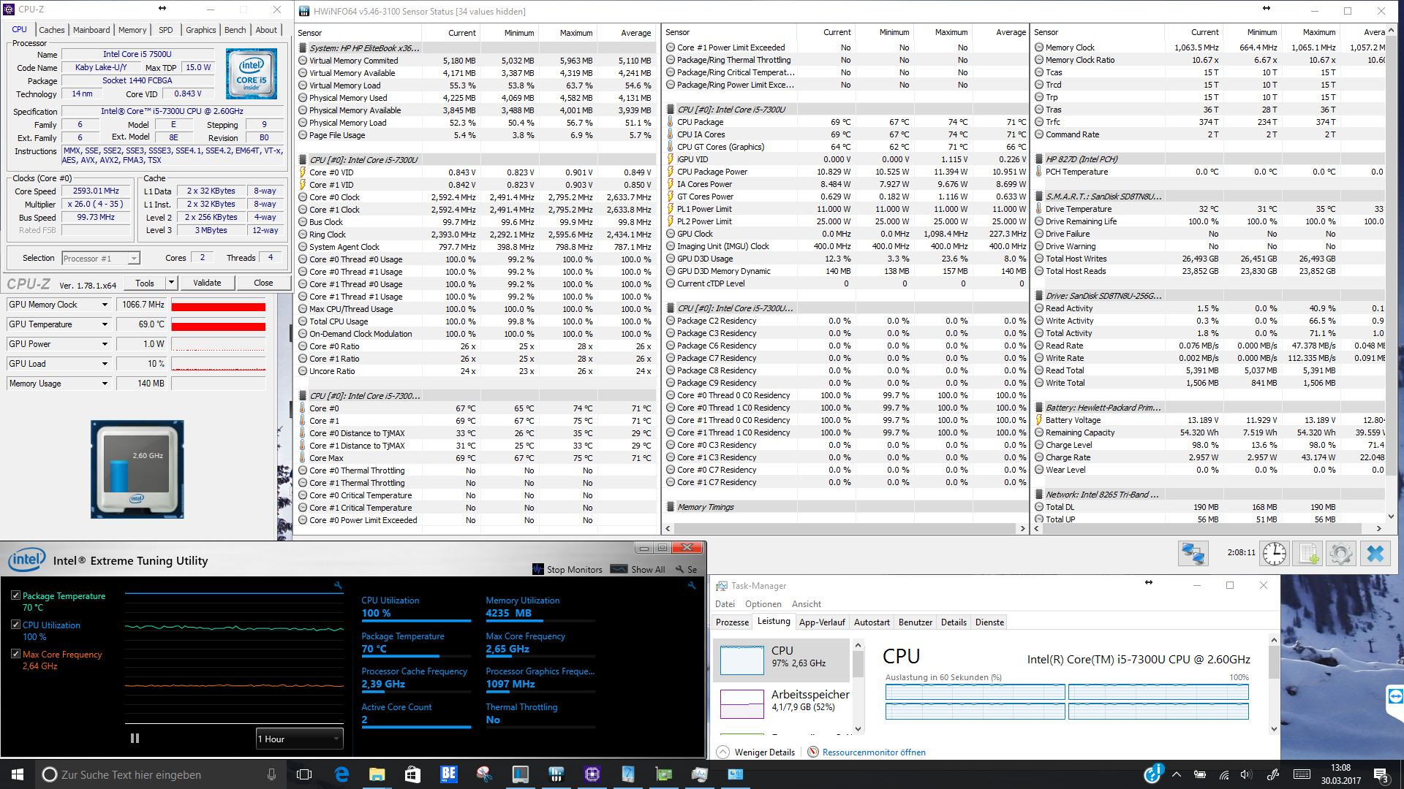Click the HWiNFO blue X close-sensors icon

(1375, 554)
